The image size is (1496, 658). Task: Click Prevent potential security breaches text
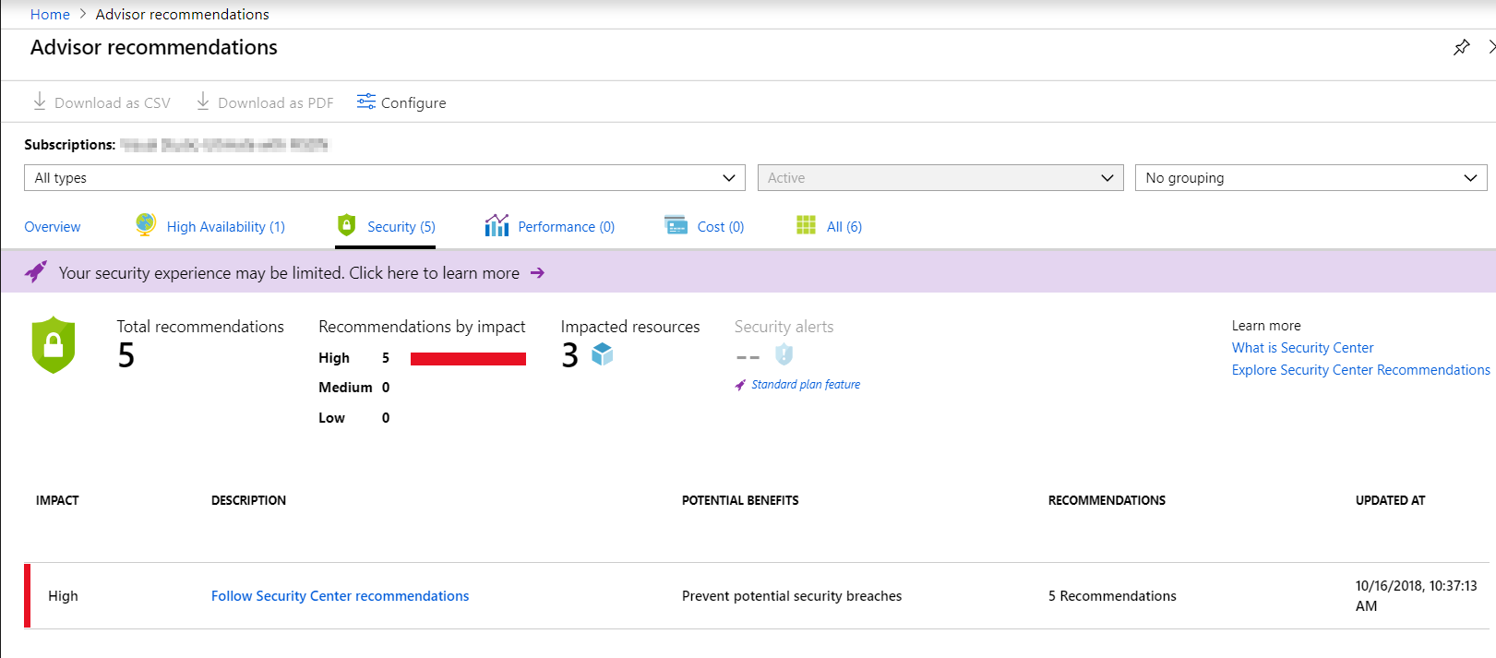[792, 596]
